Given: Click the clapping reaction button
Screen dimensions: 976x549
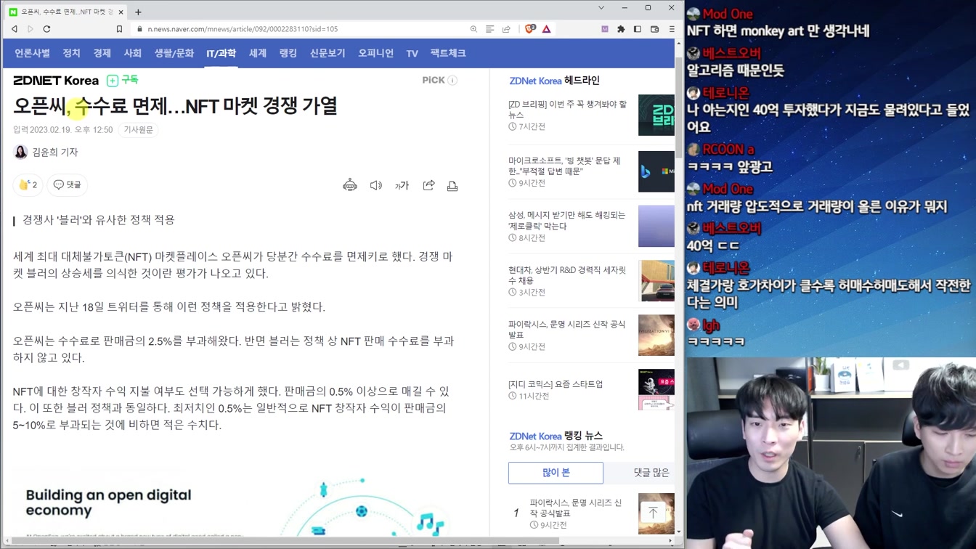Looking at the screenshot, I should click(28, 185).
